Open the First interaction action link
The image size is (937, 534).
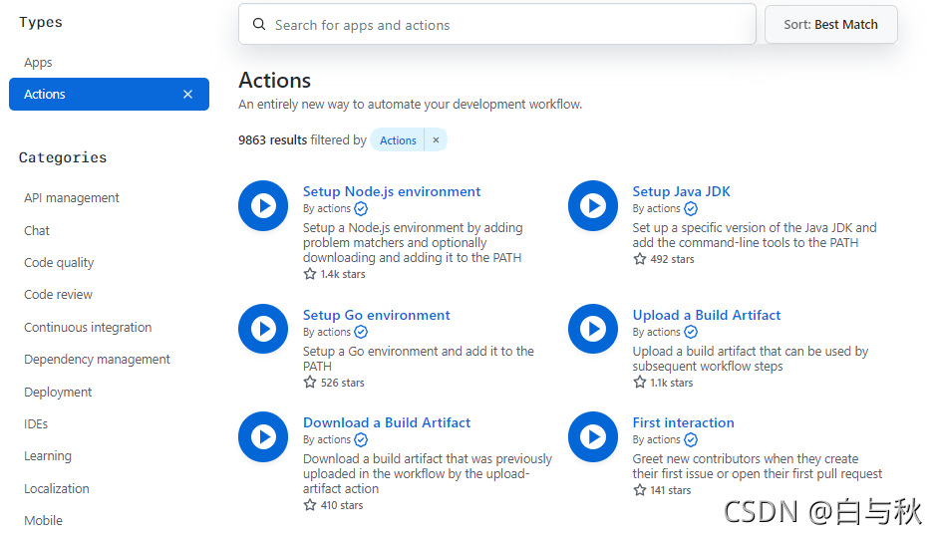coord(683,422)
